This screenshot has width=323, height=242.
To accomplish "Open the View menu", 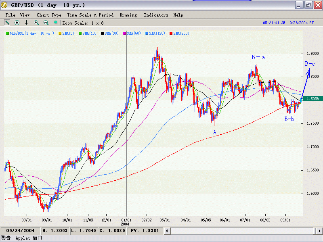I will (25, 15).
